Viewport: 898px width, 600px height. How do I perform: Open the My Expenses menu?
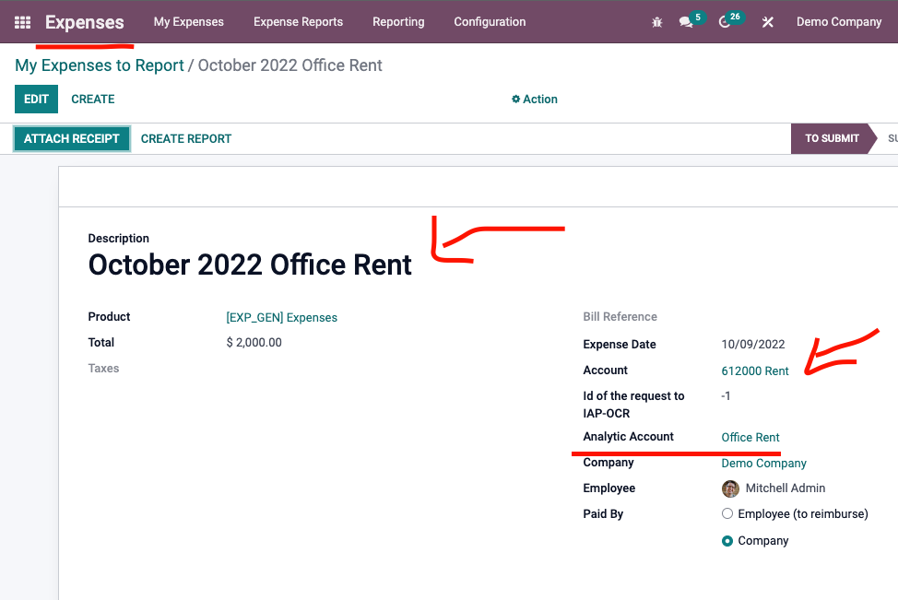coord(188,22)
